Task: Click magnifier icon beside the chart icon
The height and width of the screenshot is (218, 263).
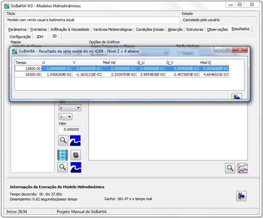Action: pos(230,168)
